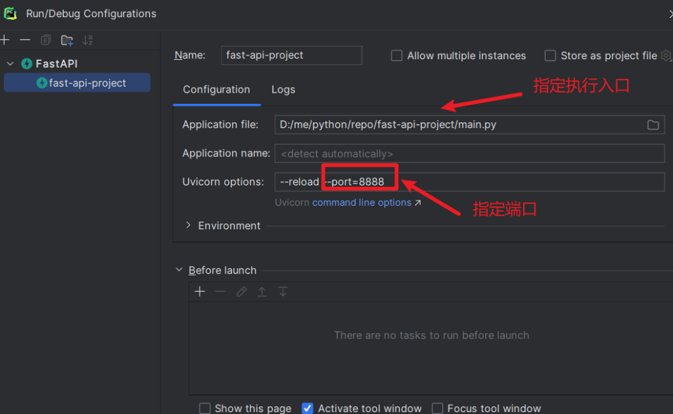
Task: Copy the selected configuration
Action: 45,40
